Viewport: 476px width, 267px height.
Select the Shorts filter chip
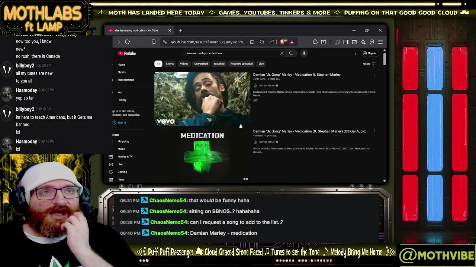click(x=170, y=64)
